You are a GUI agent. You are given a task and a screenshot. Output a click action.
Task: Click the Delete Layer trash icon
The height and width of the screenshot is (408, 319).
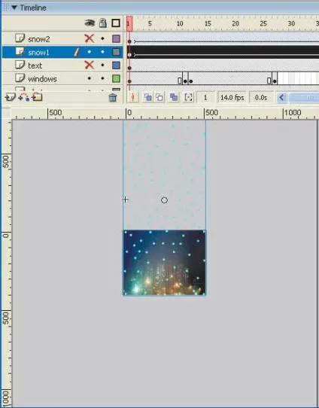(113, 98)
